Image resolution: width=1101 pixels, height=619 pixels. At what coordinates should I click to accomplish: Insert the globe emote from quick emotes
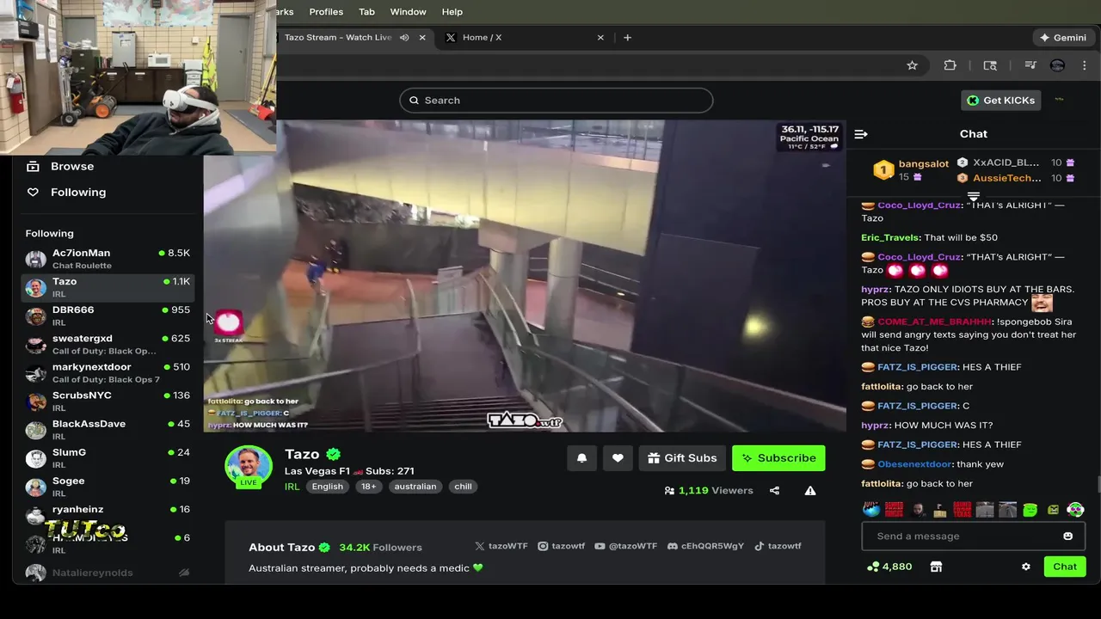(x=871, y=510)
